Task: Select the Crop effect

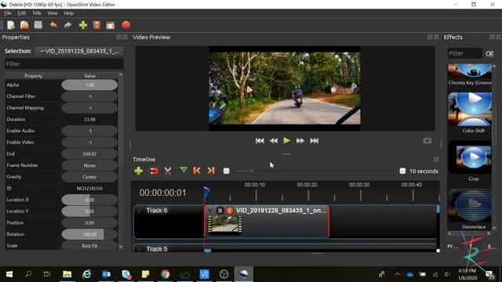Action: [470, 162]
